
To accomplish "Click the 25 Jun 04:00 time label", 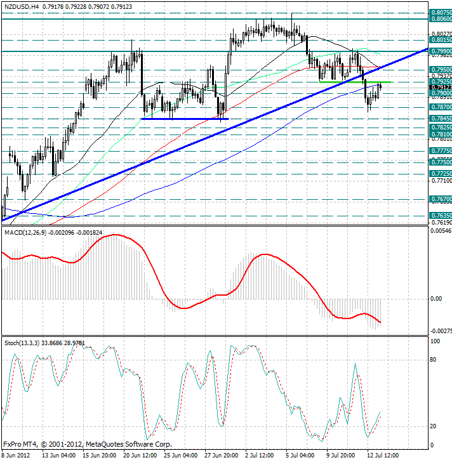I will tap(180, 455).
